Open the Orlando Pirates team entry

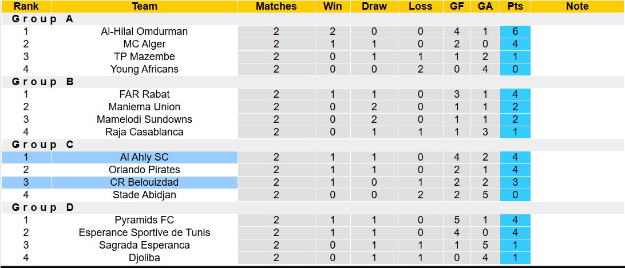pyautogui.click(x=144, y=170)
